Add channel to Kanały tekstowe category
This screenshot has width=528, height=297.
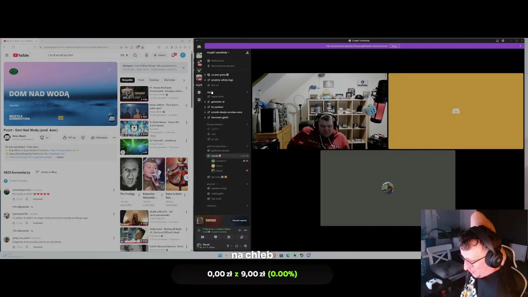coord(247,124)
